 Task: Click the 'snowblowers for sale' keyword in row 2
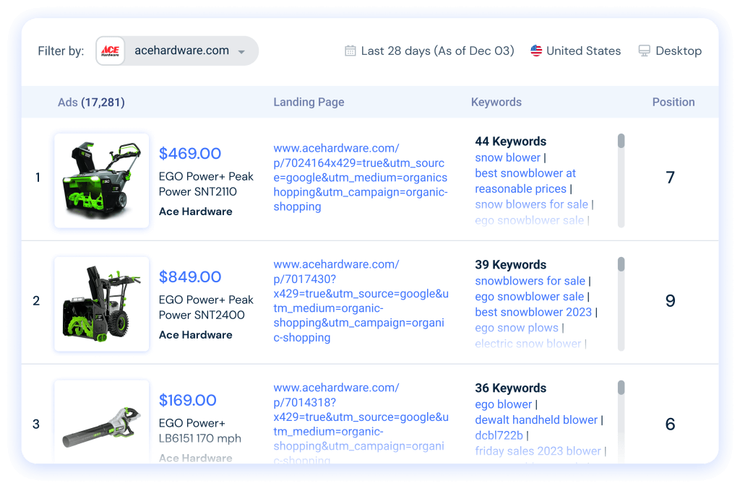point(530,281)
